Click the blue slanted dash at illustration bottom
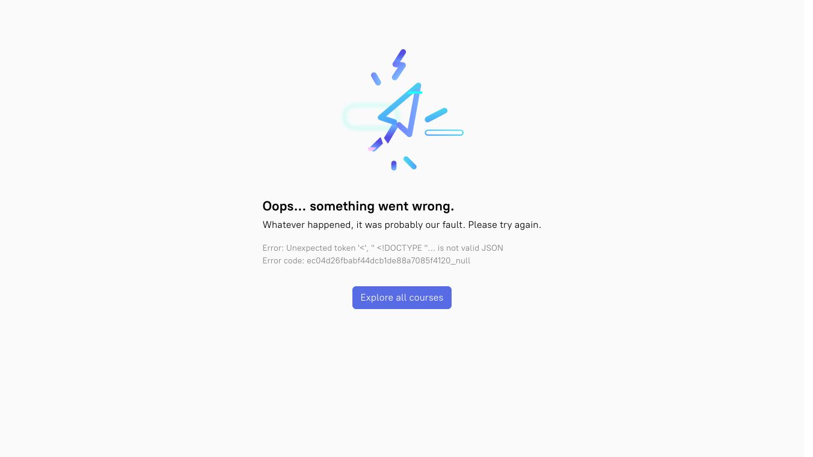This screenshot has width=813, height=457. tap(410, 163)
